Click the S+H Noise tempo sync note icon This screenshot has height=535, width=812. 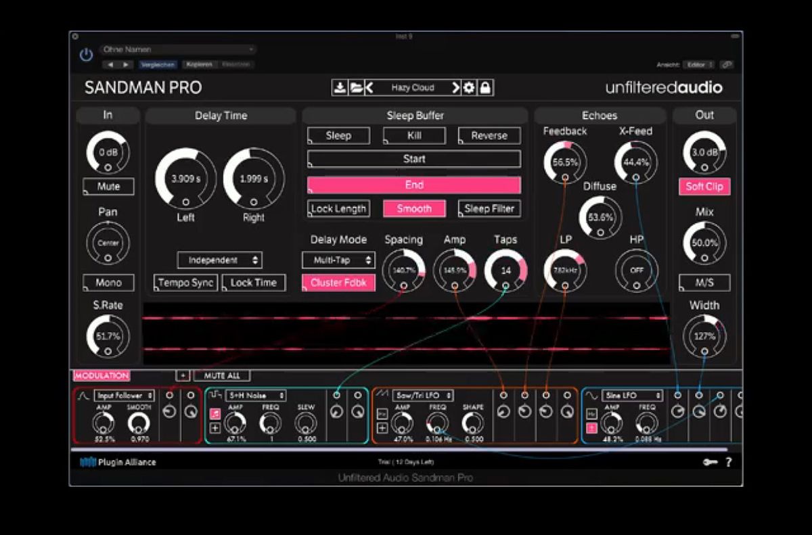[x=215, y=413]
